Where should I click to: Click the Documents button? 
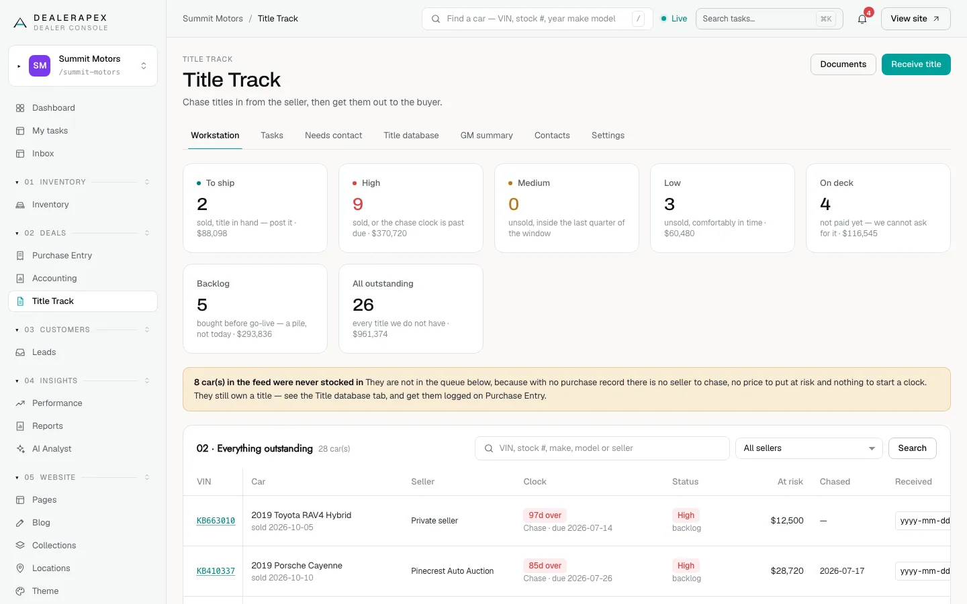843,64
